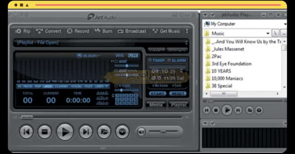
Task: Select the ALARM option
Action: [177, 60]
